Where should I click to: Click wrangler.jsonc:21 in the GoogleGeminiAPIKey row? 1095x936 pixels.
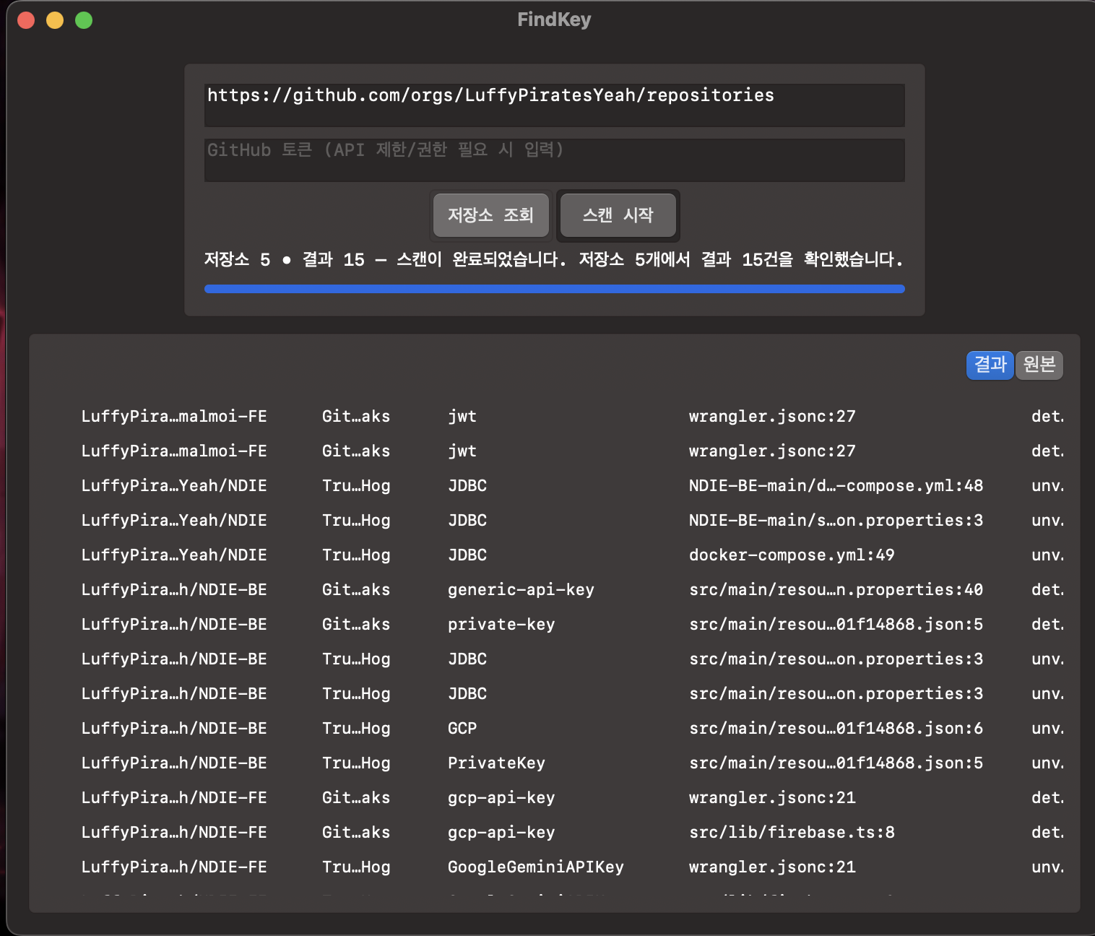click(772, 867)
